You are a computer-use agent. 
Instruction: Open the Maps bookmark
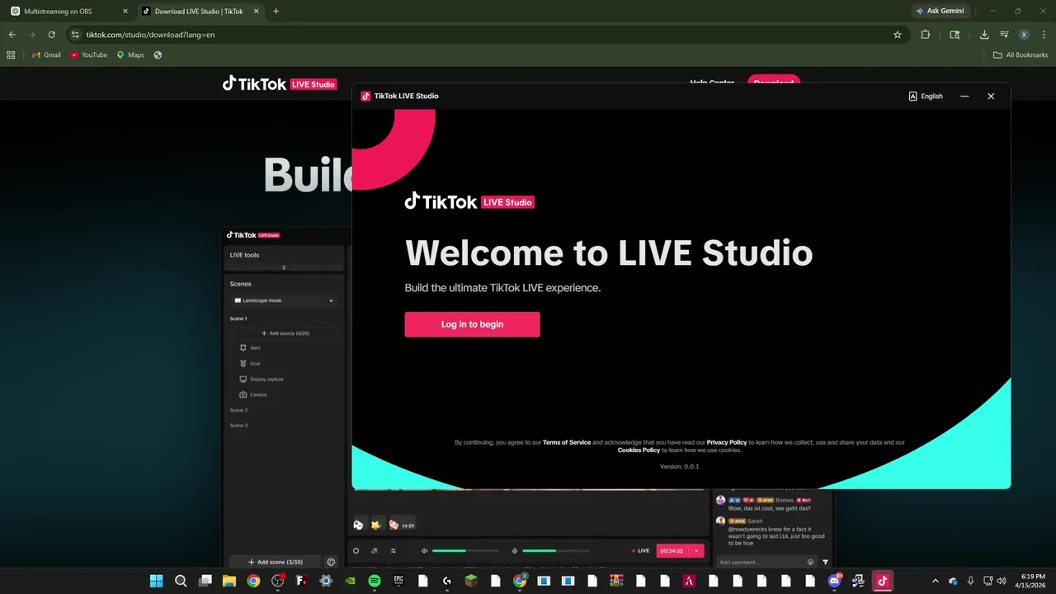point(130,55)
